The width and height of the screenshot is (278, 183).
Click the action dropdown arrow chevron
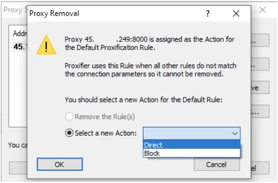[235, 133]
